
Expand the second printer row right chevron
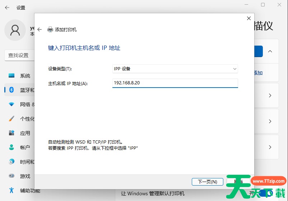point(270,121)
